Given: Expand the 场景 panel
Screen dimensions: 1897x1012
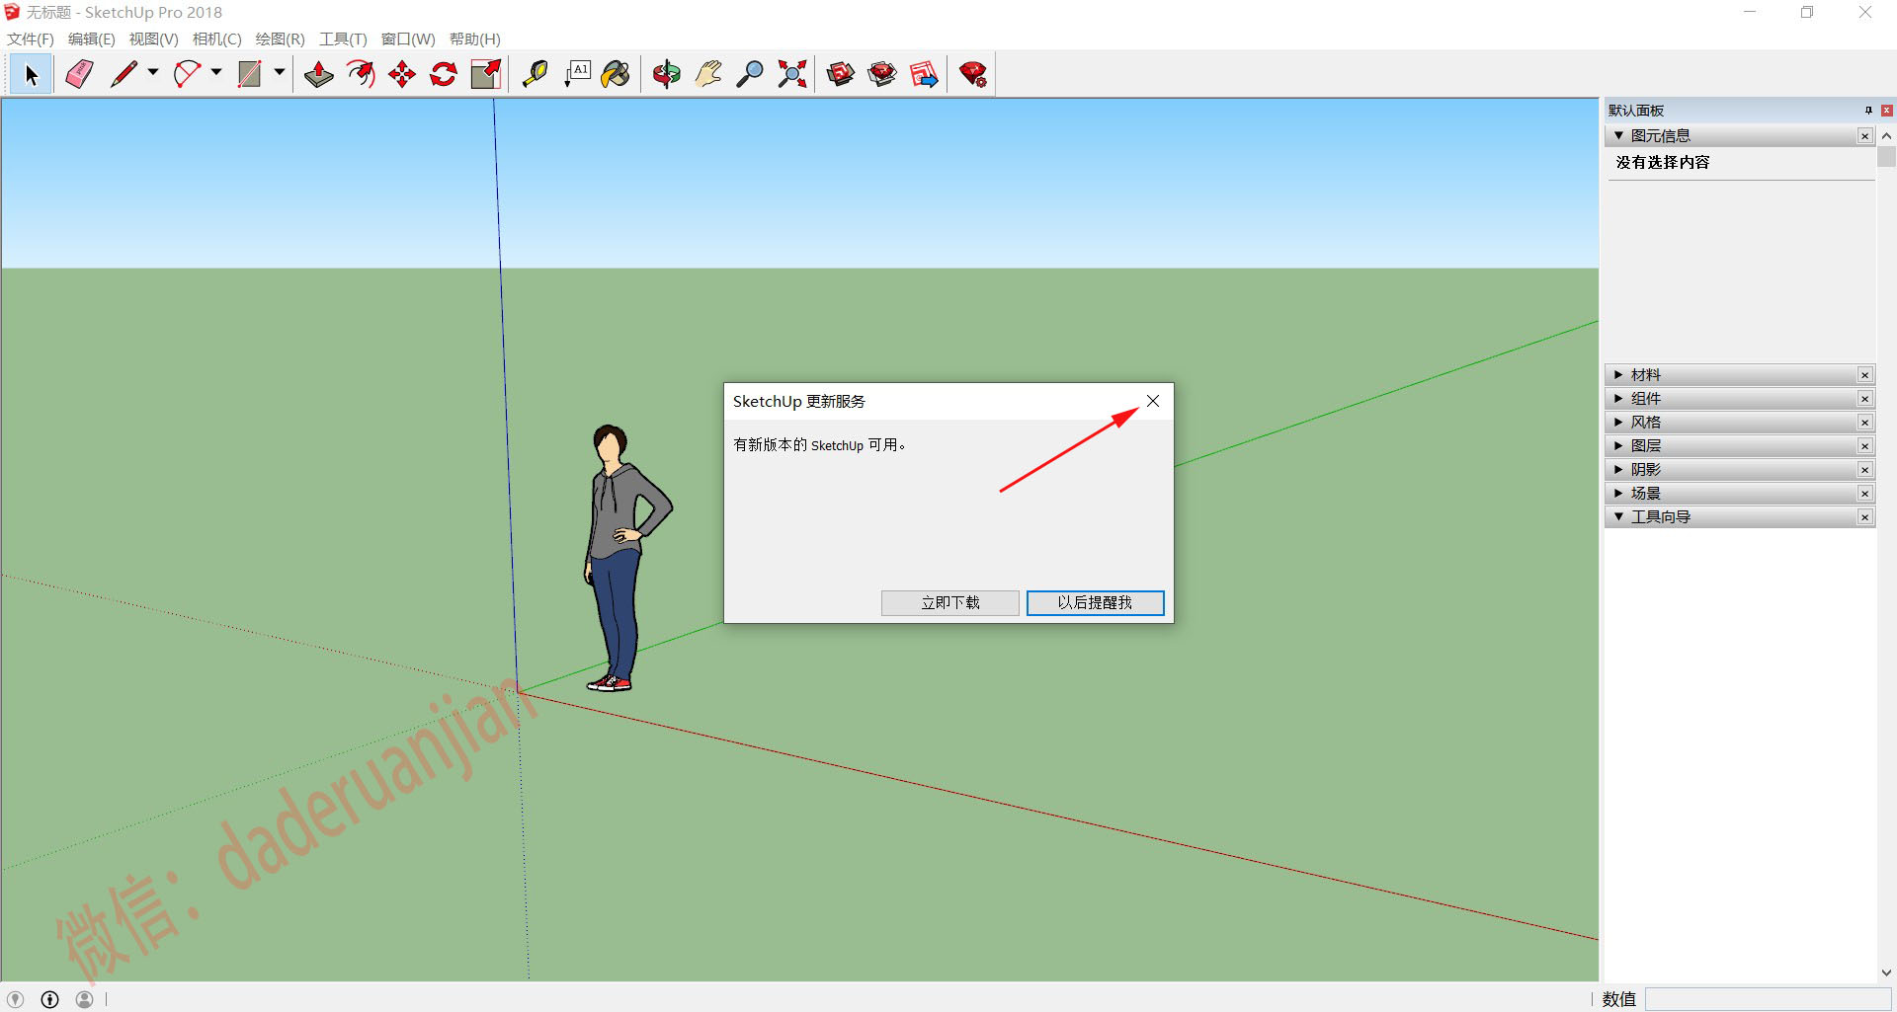Looking at the screenshot, I should (1618, 494).
